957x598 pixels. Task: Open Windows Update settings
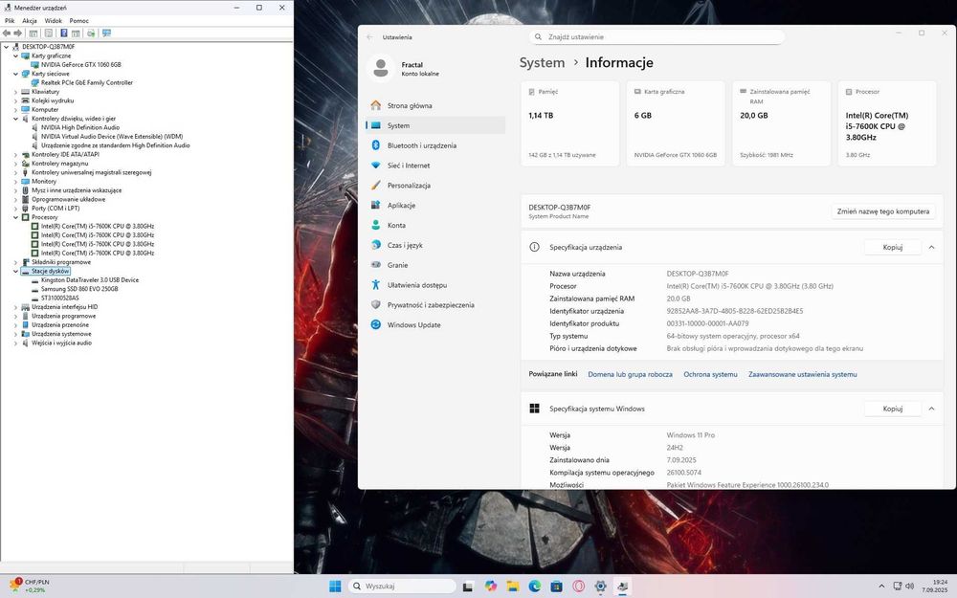[435, 324]
